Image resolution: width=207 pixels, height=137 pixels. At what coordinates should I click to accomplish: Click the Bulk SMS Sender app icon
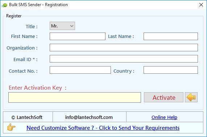pos(4,5)
